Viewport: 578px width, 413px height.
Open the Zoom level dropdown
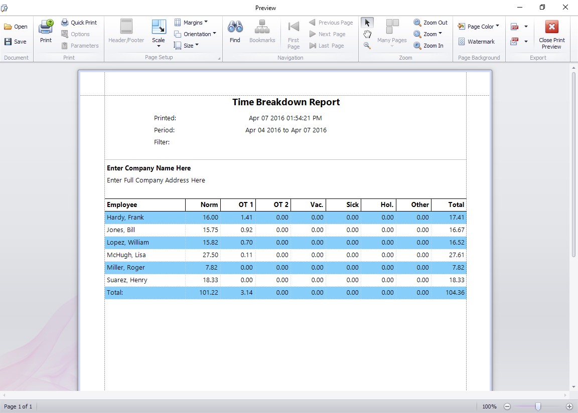427,34
